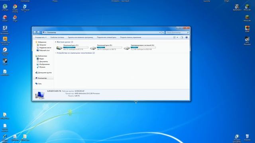The image size is (255, 143).
Task: Open Загрузки in the navigation pane
Action: click(43, 45)
